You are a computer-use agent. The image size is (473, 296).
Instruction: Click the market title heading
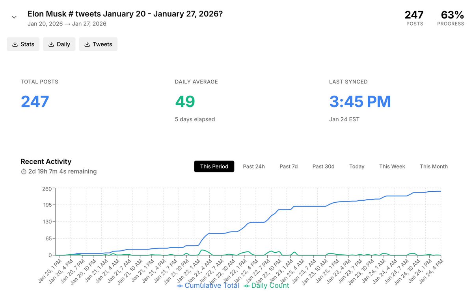125,14
